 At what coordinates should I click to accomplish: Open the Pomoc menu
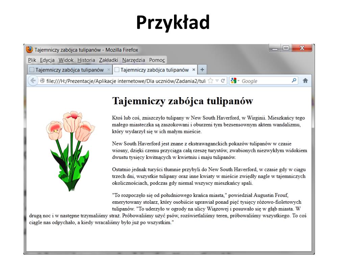pyautogui.click(x=157, y=60)
